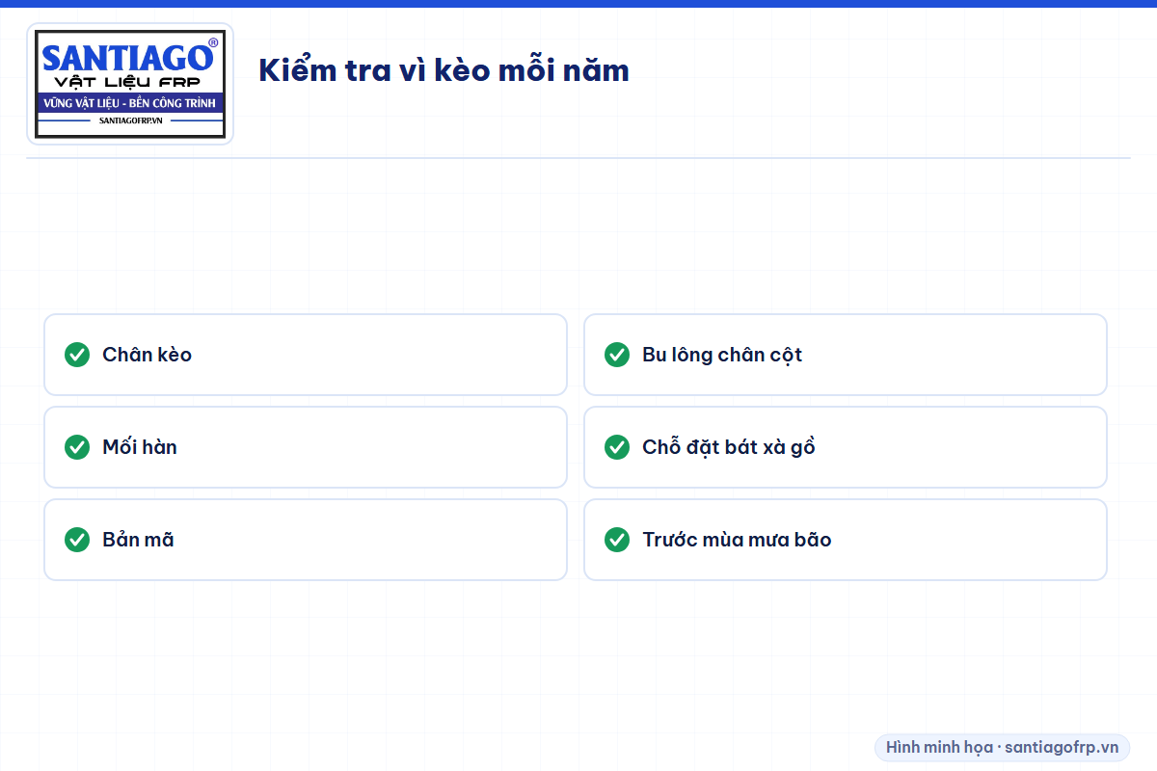Image resolution: width=1157 pixels, height=771 pixels.
Task: Select the "Bu lông chân cột" text
Action: (x=722, y=355)
